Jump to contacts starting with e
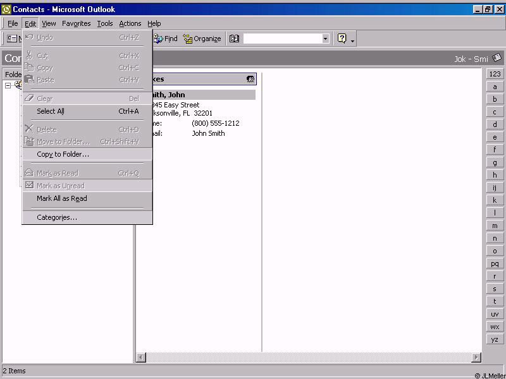This screenshot has height=379, width=506. pyautogui.click(x=495, y=137)
